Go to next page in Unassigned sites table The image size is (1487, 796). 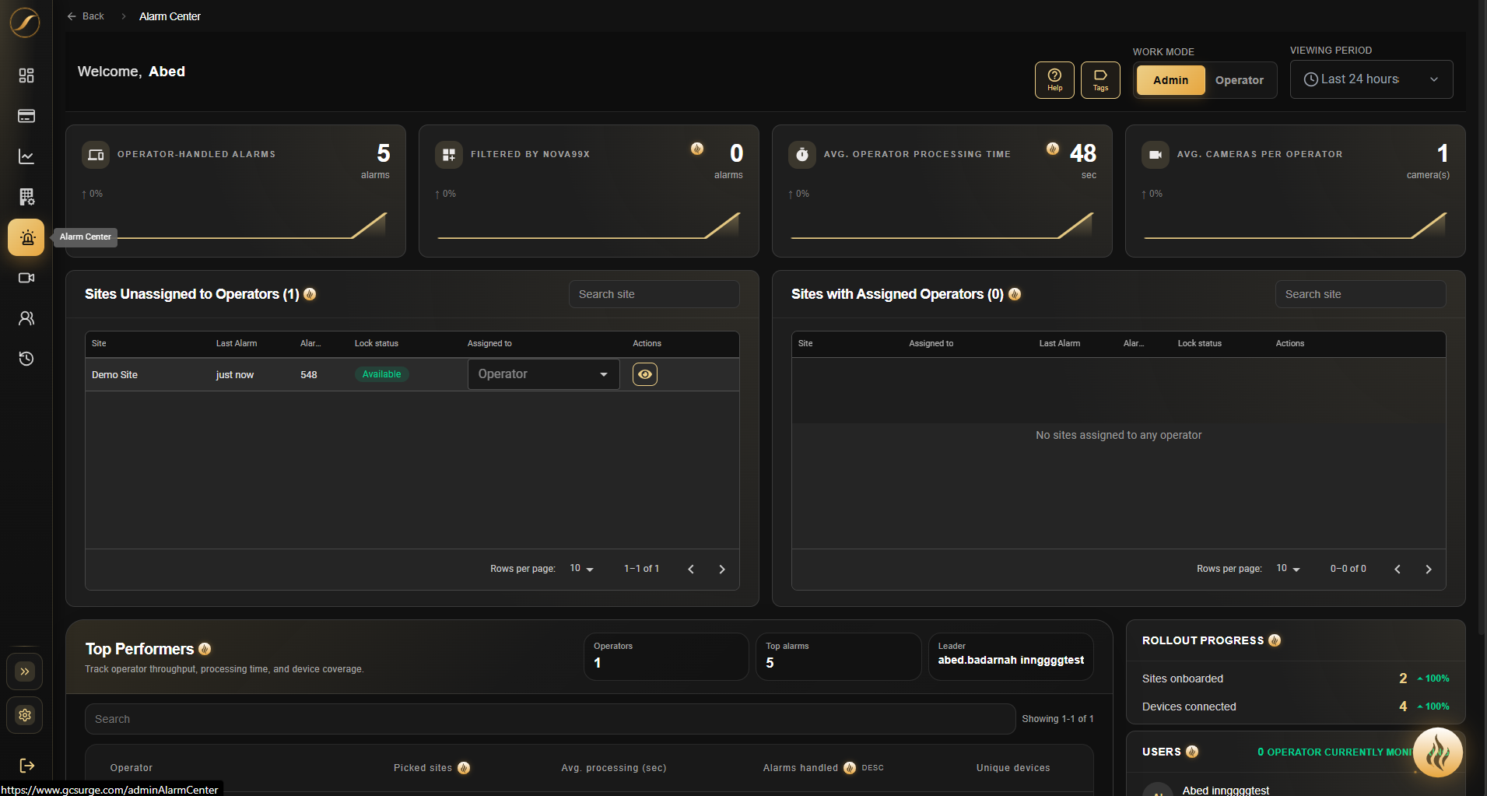722,570
